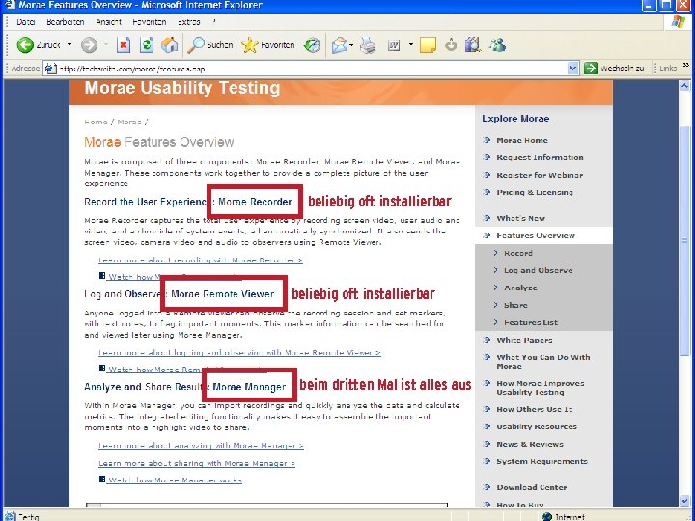Click the Record sidebar sub-item
Viewport: 695px width, 521px height.
click(x=518, y=253)
